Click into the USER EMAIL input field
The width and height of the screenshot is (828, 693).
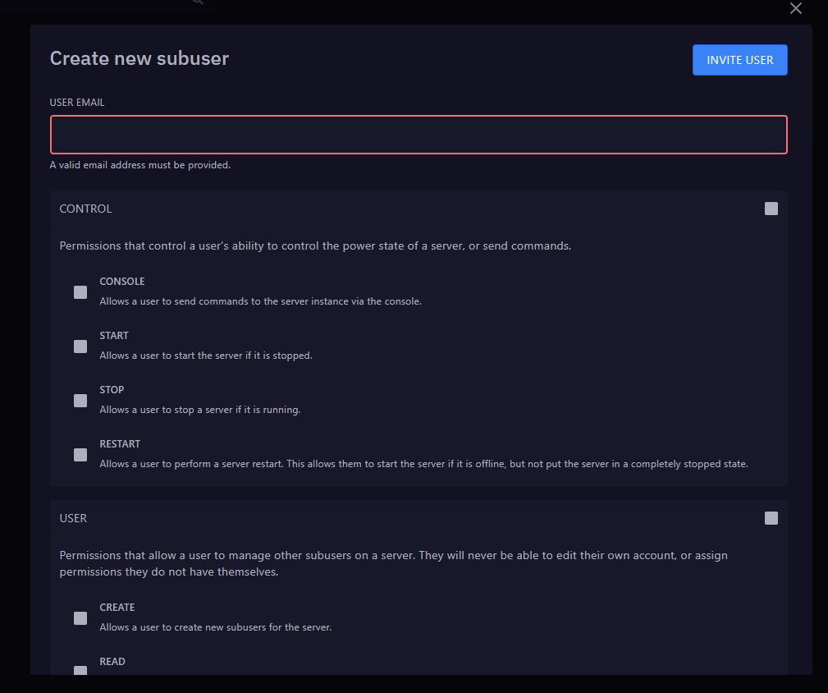[x=419, y=134]
